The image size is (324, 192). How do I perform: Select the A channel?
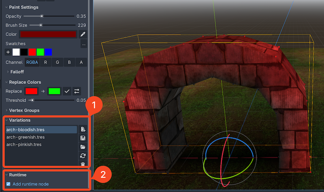(81, 62)
